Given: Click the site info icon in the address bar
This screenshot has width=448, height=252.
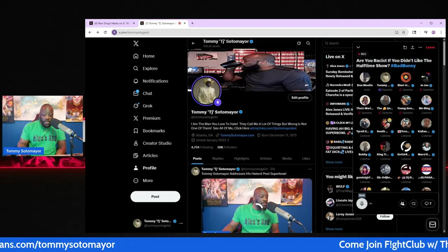Looking at the screenshot, I should click(x=114, y=32).
